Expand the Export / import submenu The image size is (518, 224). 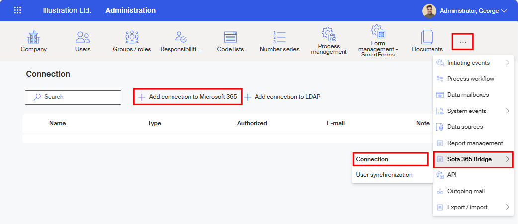pyautogui.click(x=473, y=207)
